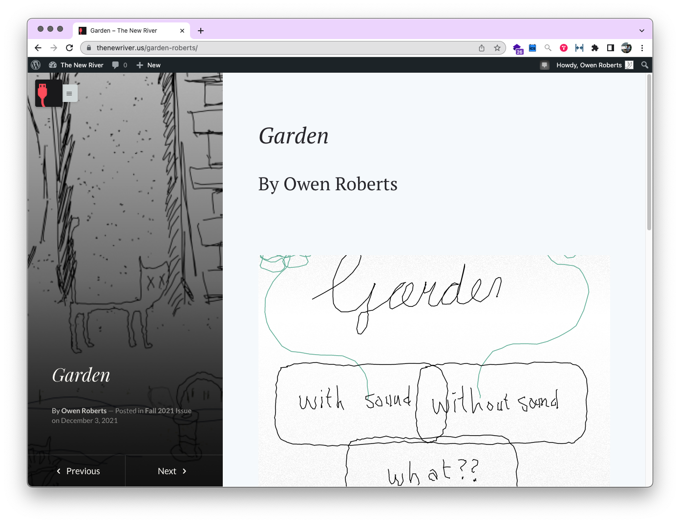Toggle the Chrome side panel icon

coord(610,48)
